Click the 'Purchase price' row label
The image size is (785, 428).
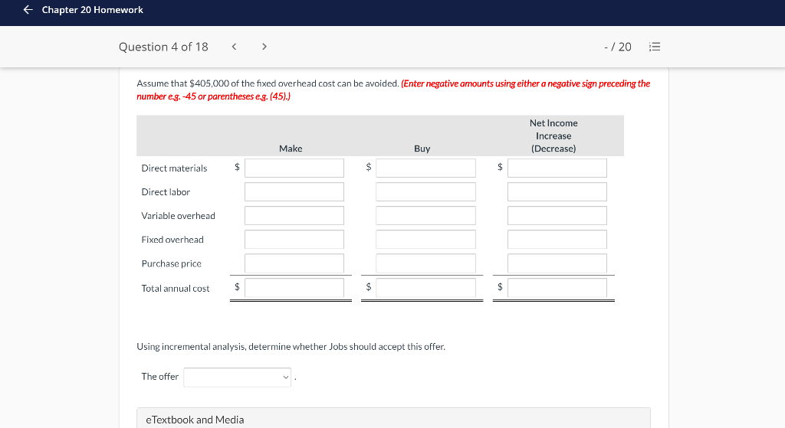point(171,263)
